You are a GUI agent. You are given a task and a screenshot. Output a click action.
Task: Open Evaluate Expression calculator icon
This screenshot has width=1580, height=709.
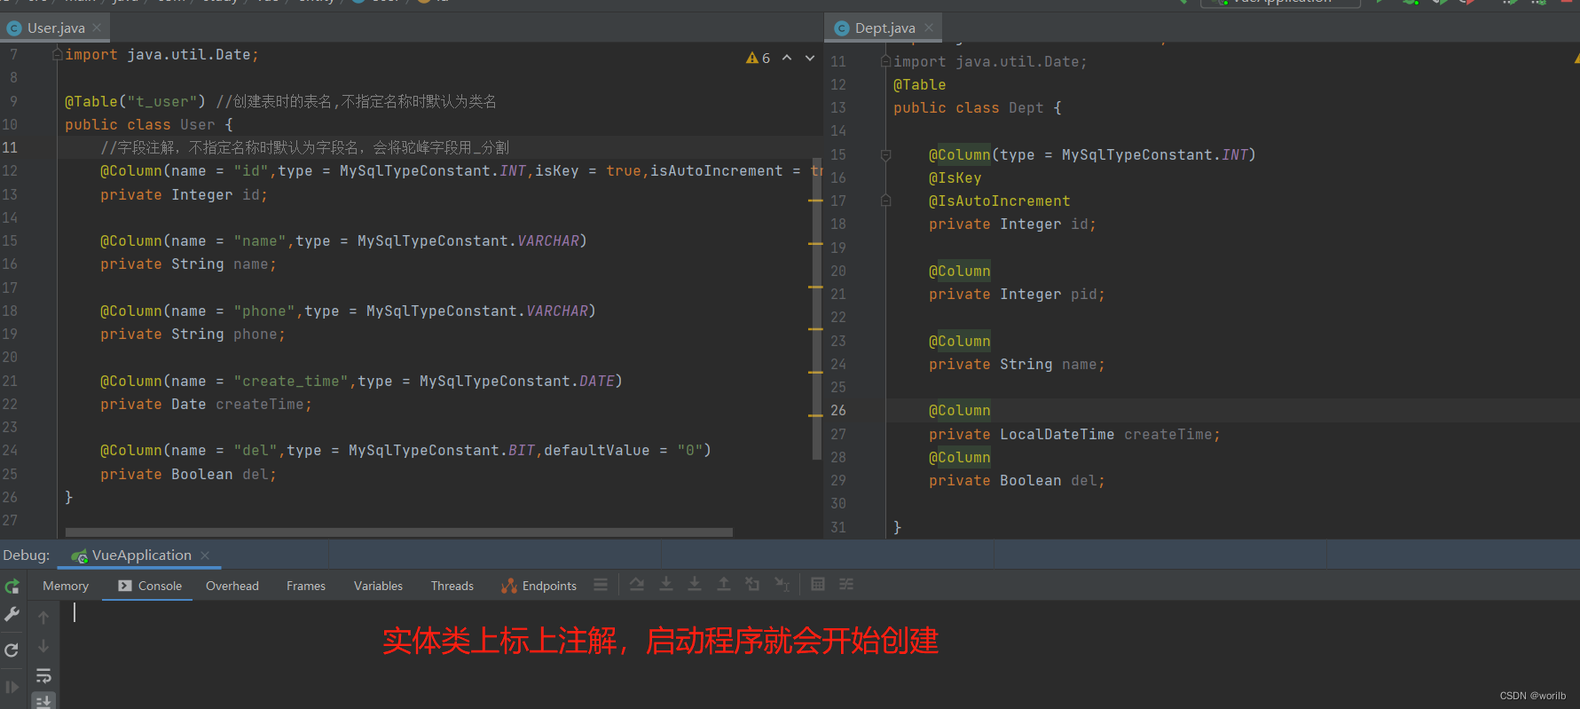click(x=818, y=584)
